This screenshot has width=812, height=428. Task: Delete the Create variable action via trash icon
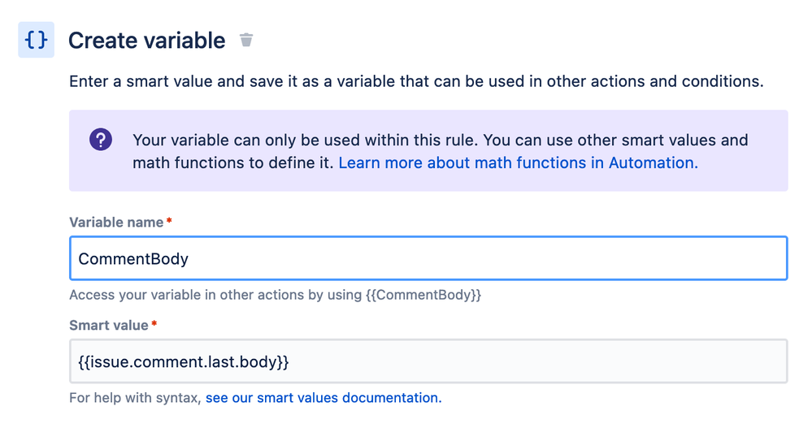tap(246, 40)
